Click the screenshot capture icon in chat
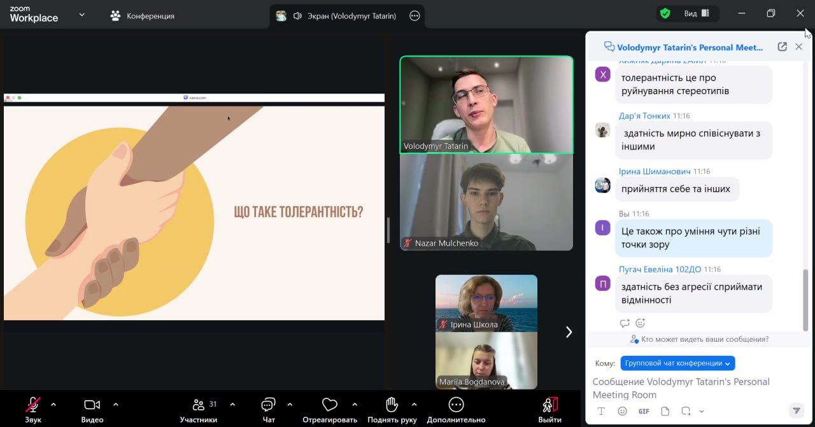Screen dimensions: 815x427 [x=686, y=411]
